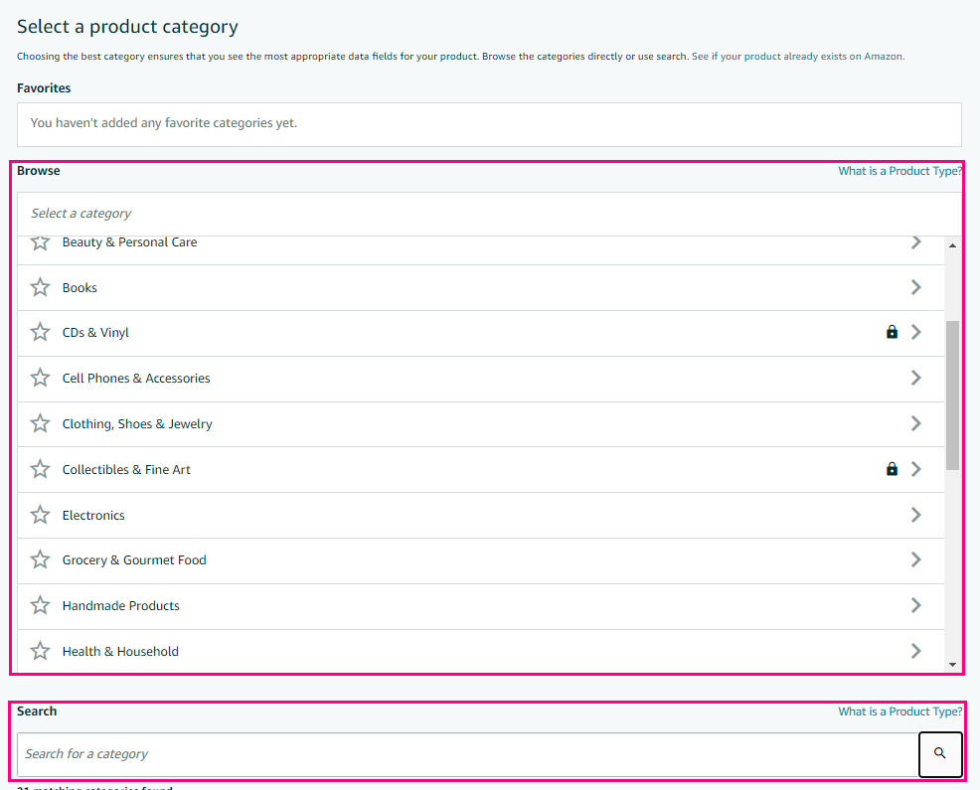Select Beauty & Personal Care label

pos(129,242)
